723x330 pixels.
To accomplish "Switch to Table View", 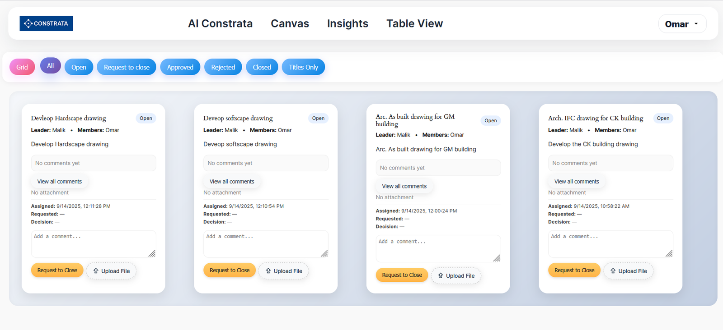I will [414, 23].
